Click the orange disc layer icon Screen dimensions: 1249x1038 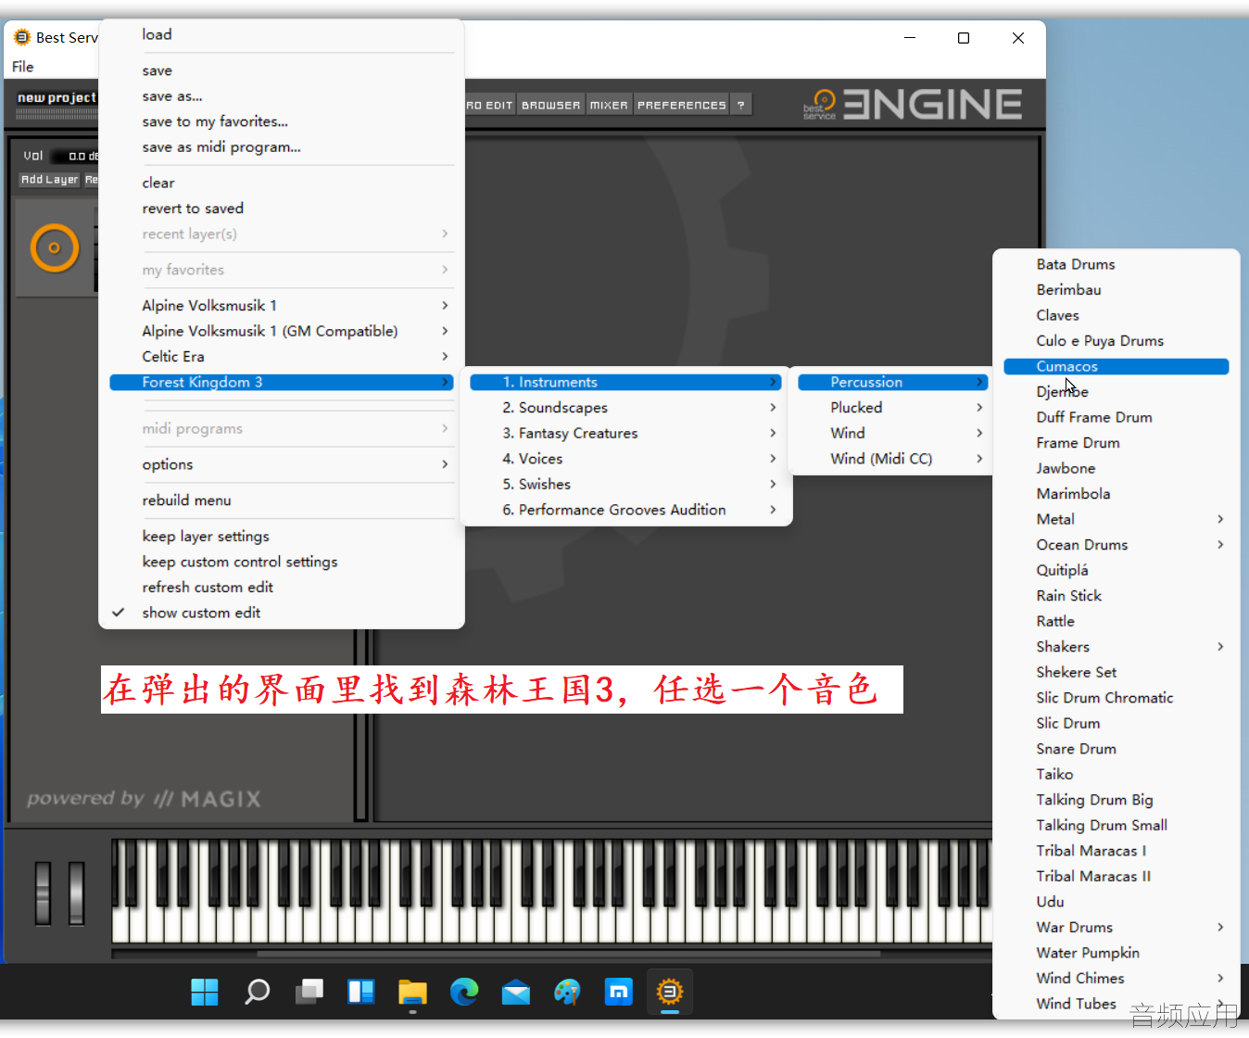[55, 247]
